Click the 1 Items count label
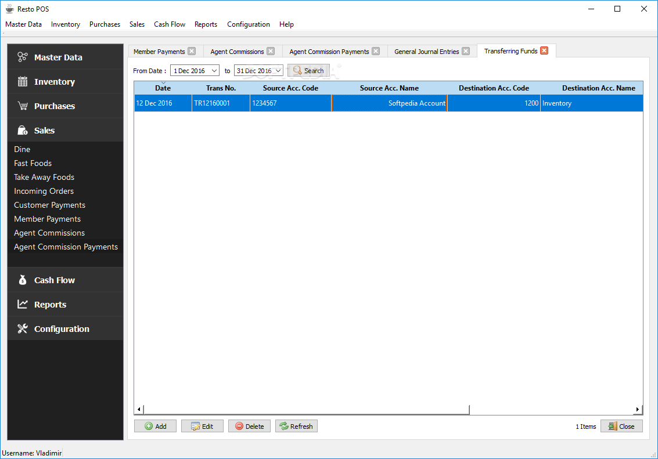658x459 pixels. 585,427
